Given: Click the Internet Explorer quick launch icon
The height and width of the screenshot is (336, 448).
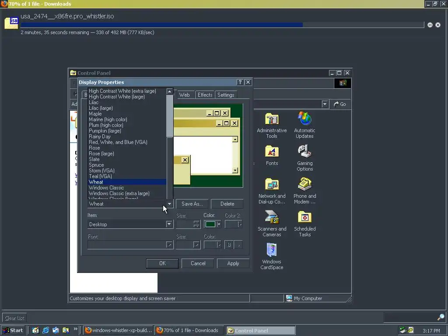Looking at the screenshot, I should tap(45, 330).
